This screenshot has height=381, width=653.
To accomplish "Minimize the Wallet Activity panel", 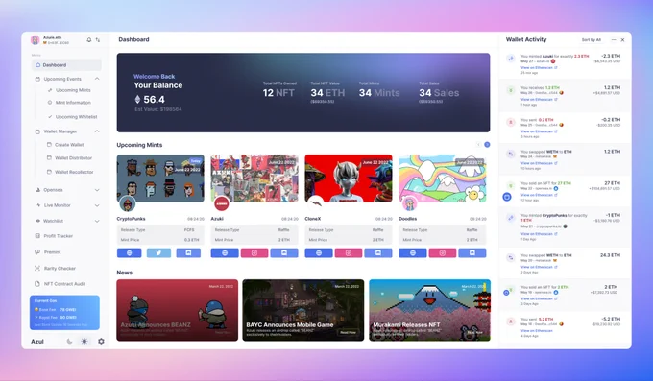I will click(614, 40).
